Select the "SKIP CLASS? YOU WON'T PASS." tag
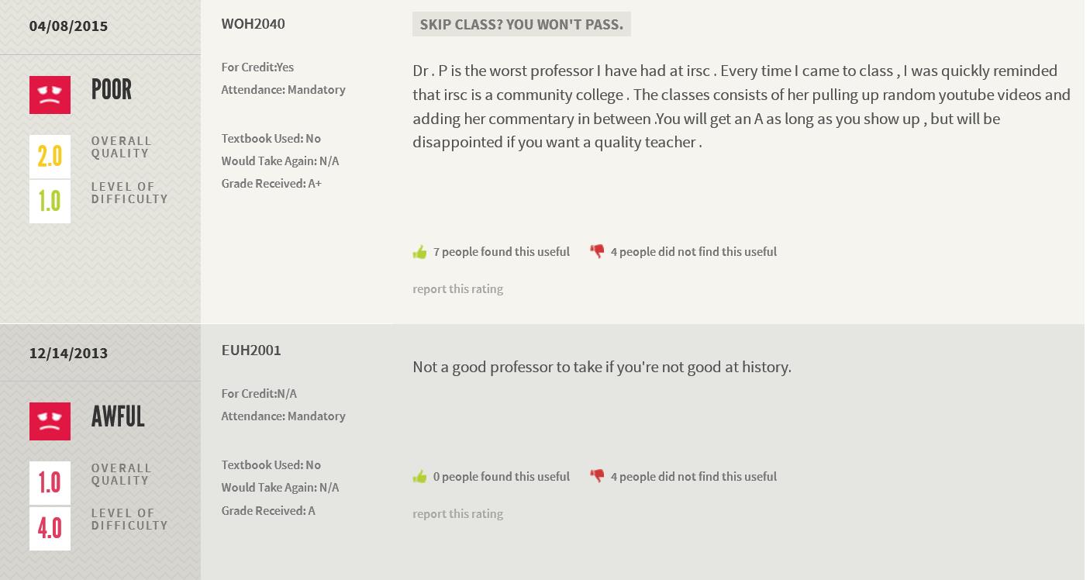This screenshot has height=580, width=1090. coord(521,25)
